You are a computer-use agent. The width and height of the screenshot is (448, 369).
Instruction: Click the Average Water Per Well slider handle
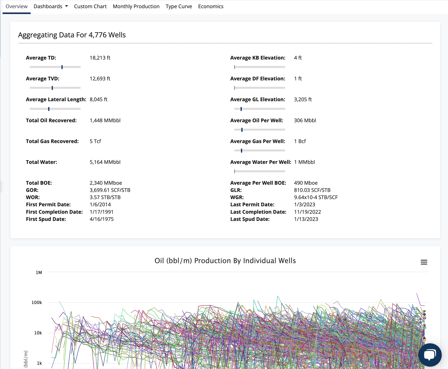click(x=235, y=171)
